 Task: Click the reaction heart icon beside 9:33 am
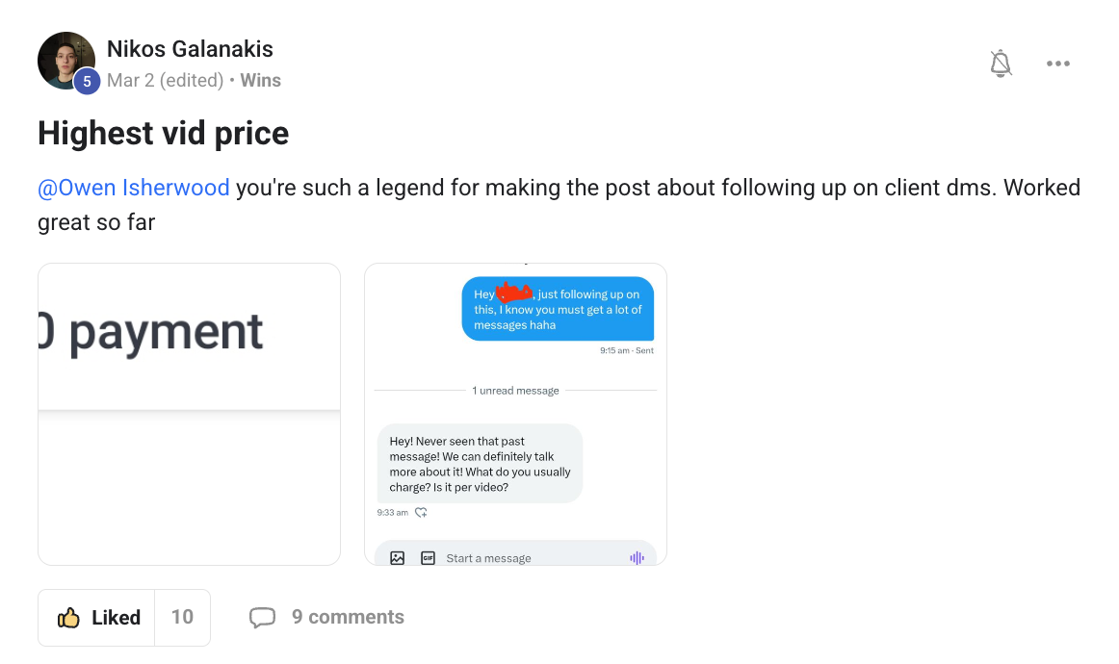[x=421, y=513]
